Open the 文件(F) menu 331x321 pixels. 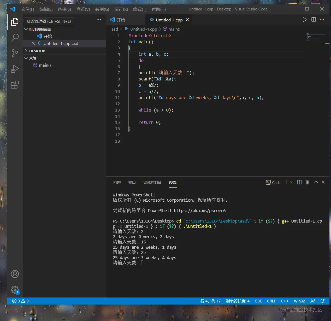tap(28, 9)
